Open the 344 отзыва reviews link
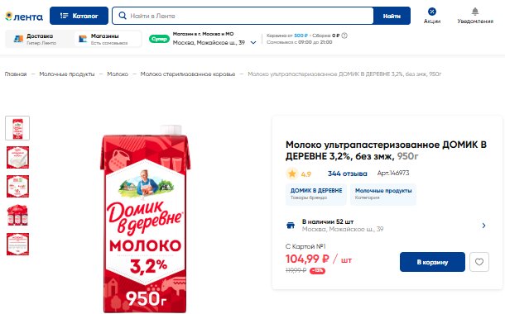This screenshot has width=505, height=314. pyautogui.click(x=347, y=174)
